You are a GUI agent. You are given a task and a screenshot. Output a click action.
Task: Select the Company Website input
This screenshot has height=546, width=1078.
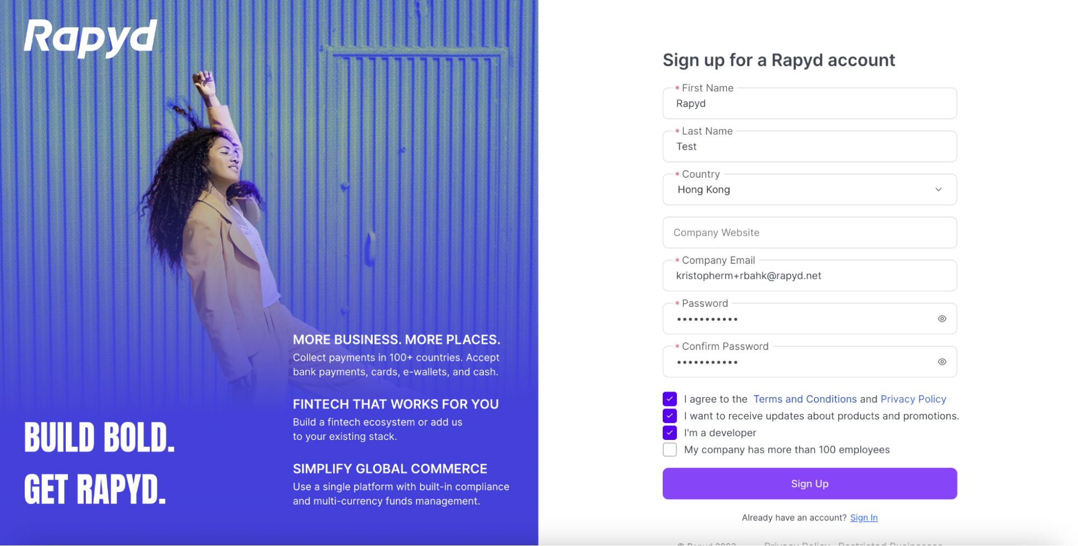coord(809,233)
